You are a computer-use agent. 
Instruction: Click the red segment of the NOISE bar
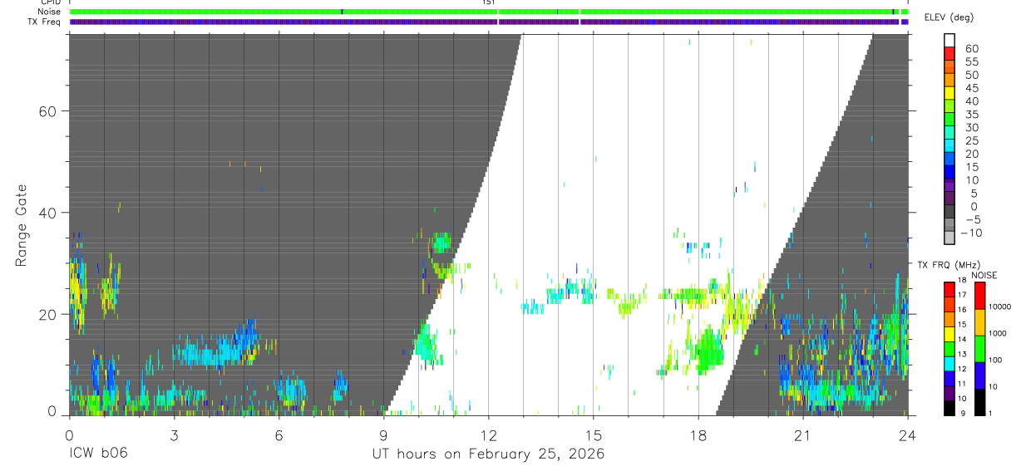coord(979,296)
